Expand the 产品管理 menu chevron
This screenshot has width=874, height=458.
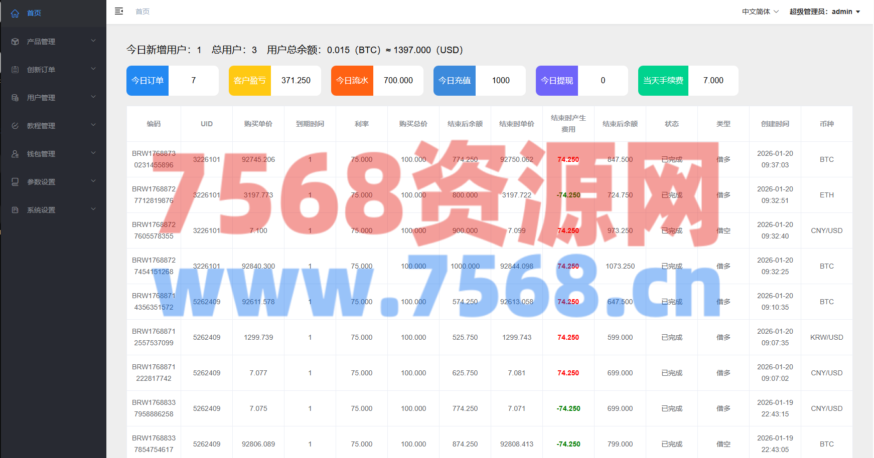pos(93,41)
